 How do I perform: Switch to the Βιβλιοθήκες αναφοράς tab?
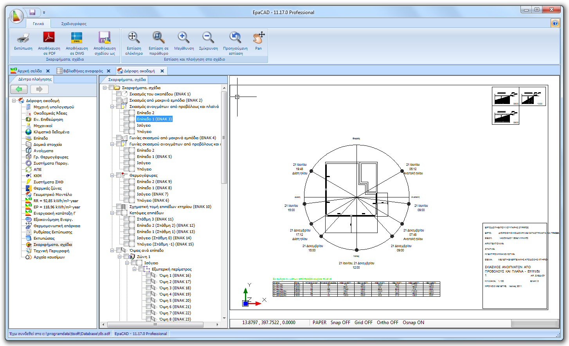[x=82, y=71]
